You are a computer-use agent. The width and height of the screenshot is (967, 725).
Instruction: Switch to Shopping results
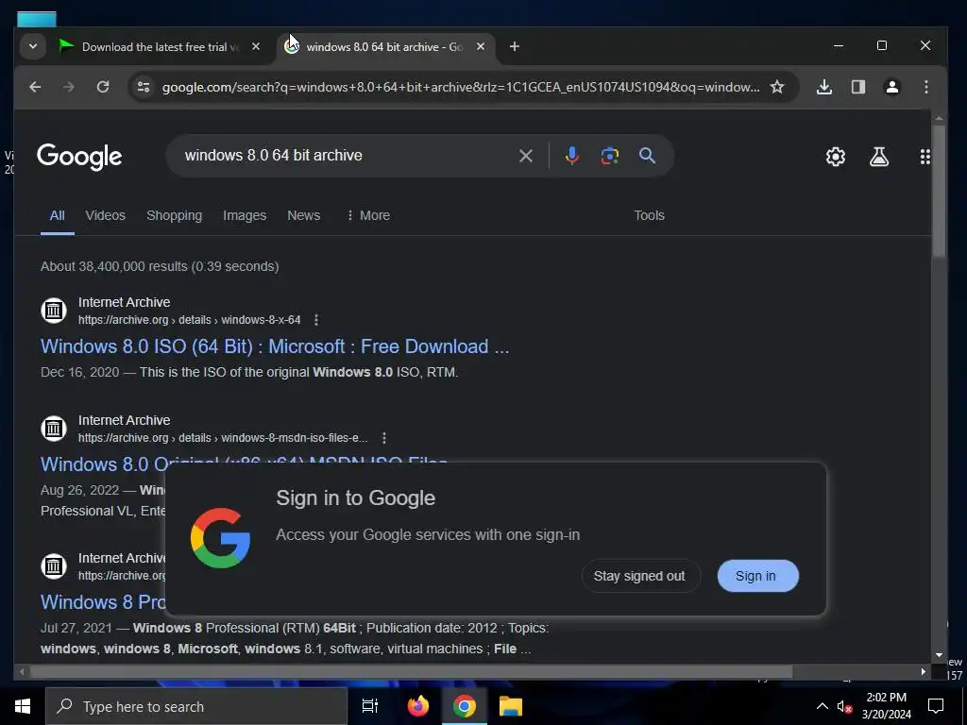(x=175, y=216)
